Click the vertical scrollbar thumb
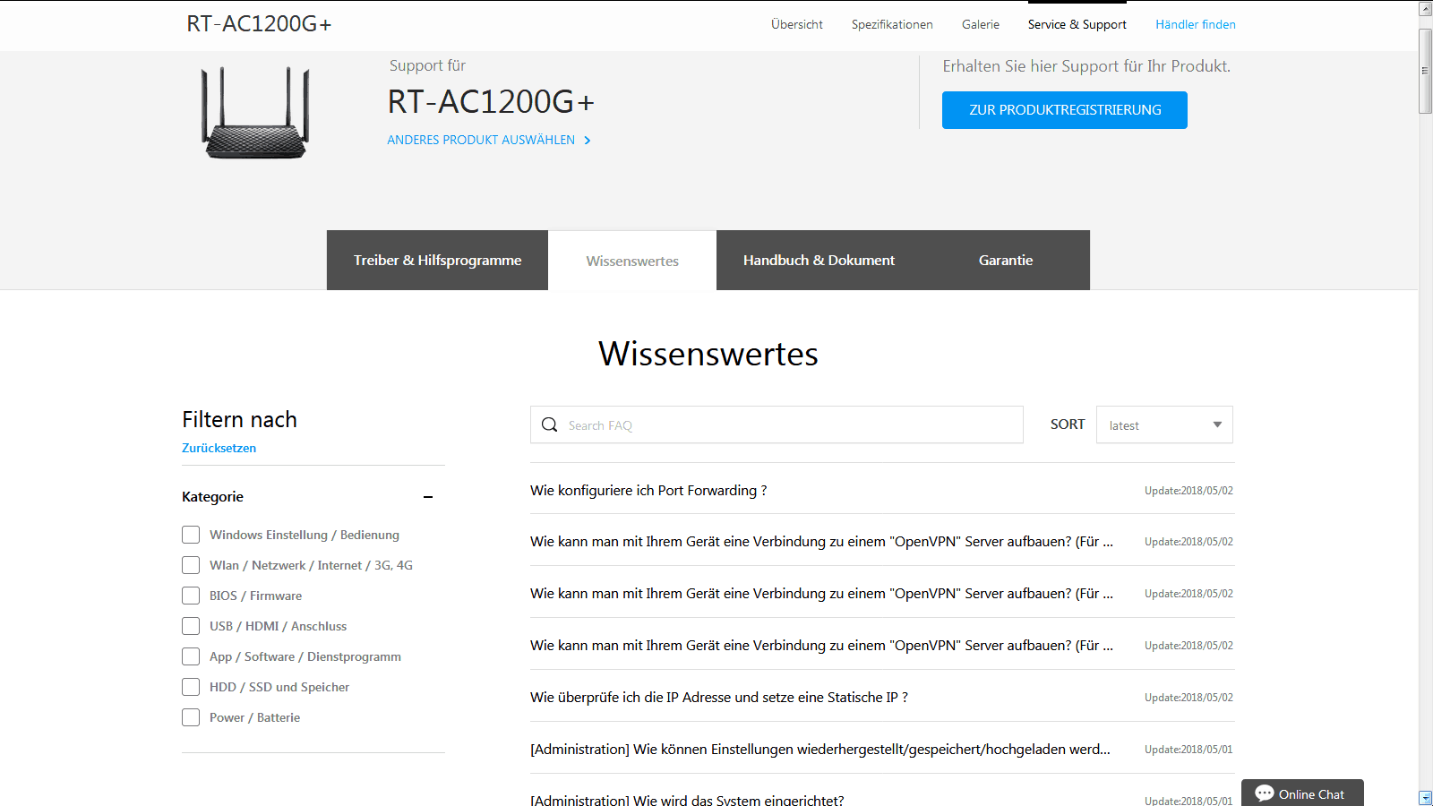 pos(1426,71)
